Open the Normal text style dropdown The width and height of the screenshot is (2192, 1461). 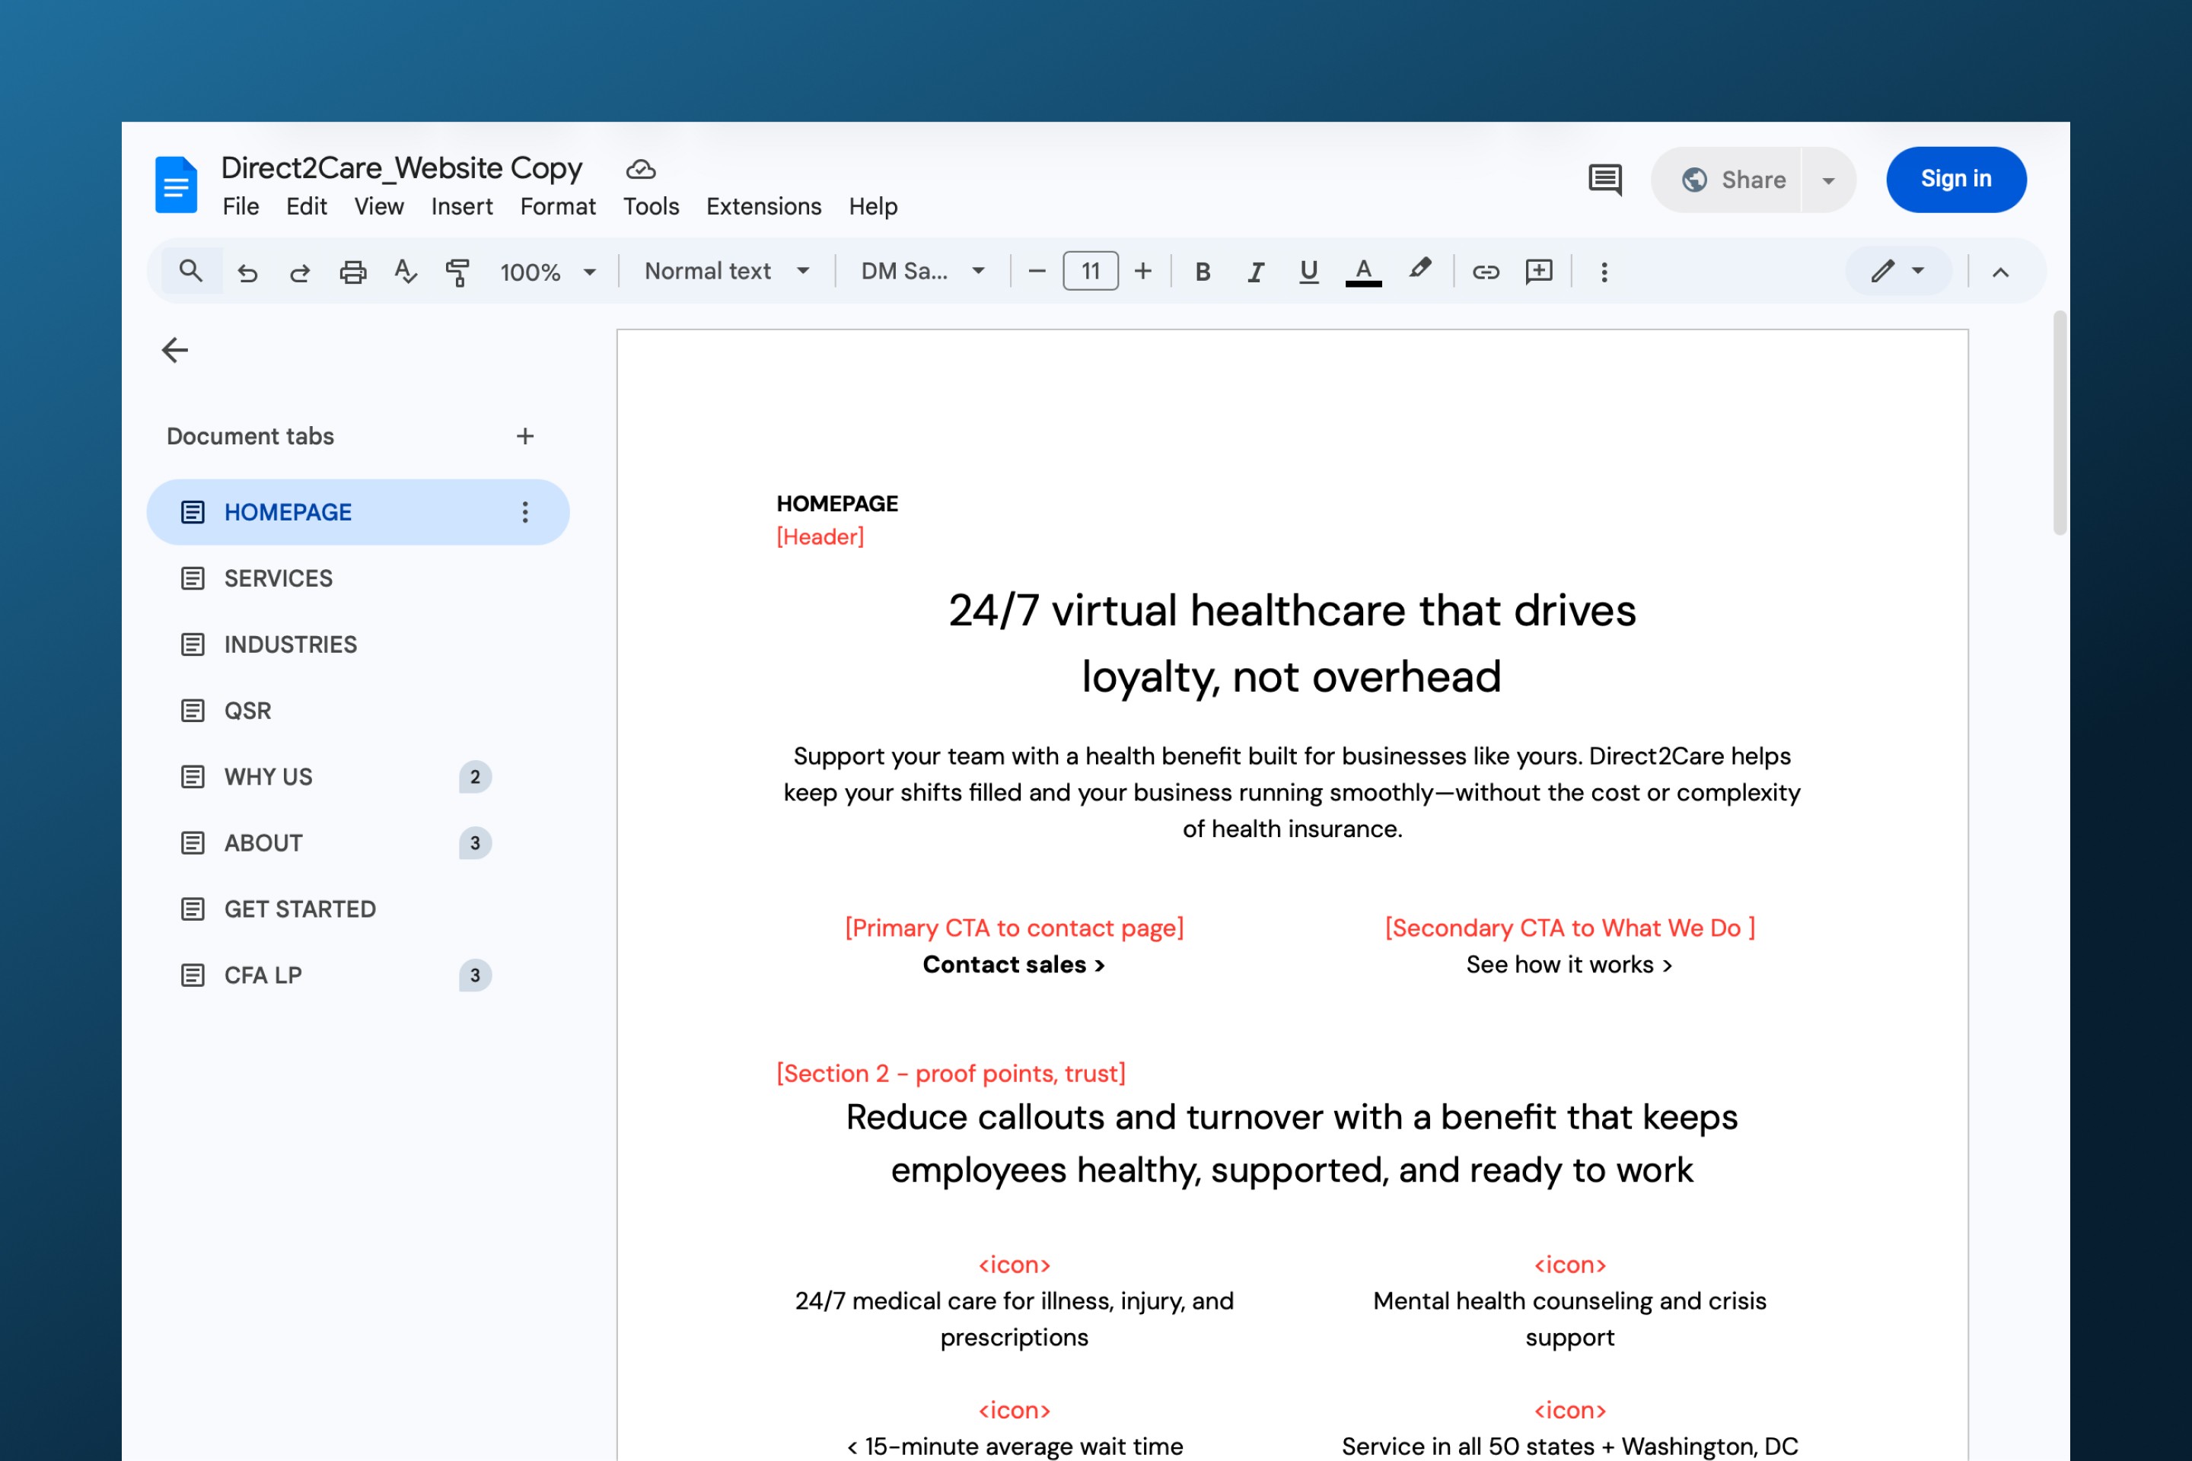(x=727, y=272)
